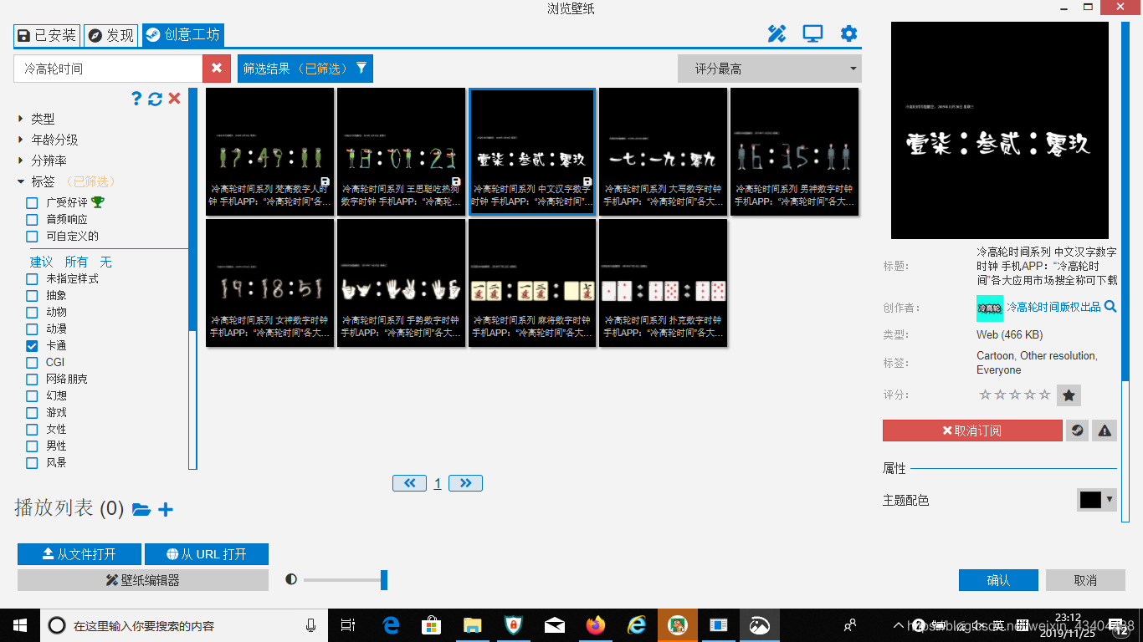
Task: Enable the 抽象 tag filter
Action: 31,295
